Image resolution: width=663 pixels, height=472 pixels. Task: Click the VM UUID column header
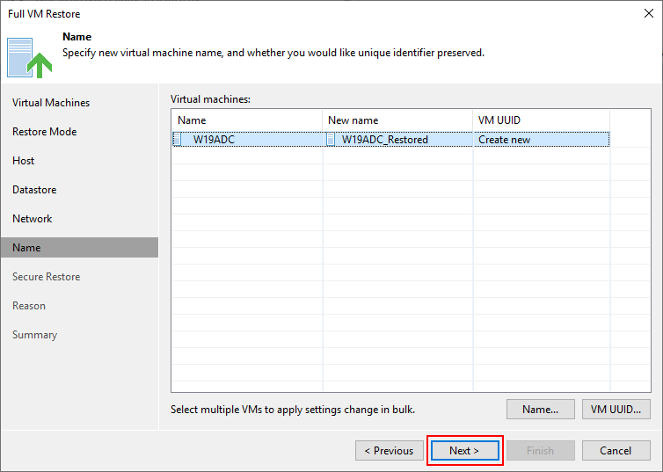542,120
